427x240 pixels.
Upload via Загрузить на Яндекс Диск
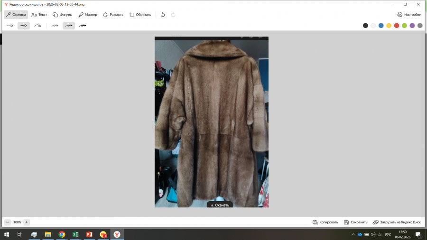click(x=397, y=222)
